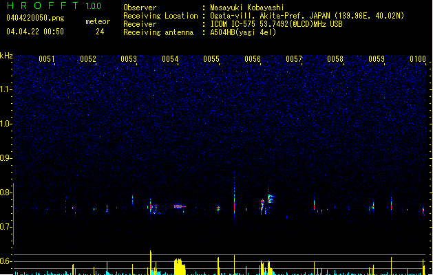Click the 0052 time marker
This screenshot has width=433, height=275.
coord(88,59)
